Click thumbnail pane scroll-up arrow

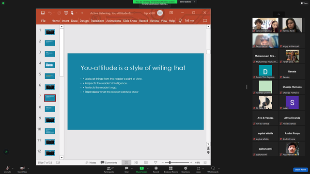click(x=62, y=27)
